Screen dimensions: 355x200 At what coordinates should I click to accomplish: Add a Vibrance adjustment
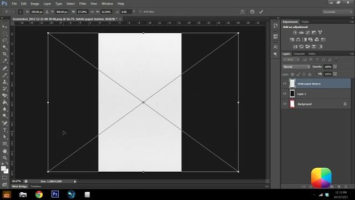pos(320,32)
